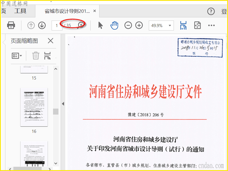This screenshot has height=171, width=228.
Task: Click the blue received stamp on page
Action: [x=200, y=48]
